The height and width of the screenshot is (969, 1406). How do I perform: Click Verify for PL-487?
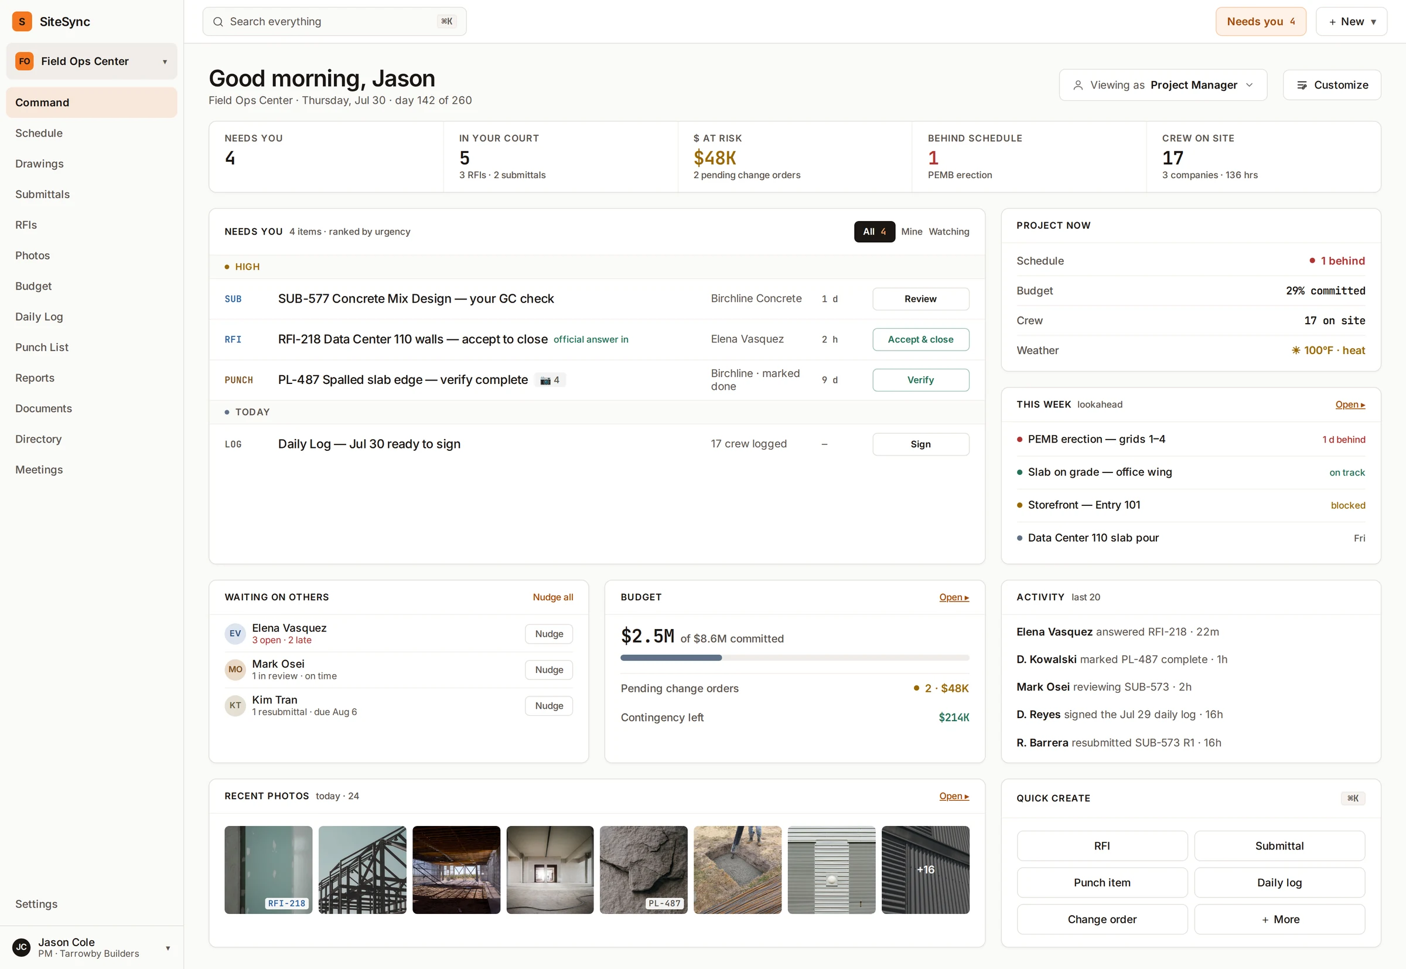click(920, 380)
